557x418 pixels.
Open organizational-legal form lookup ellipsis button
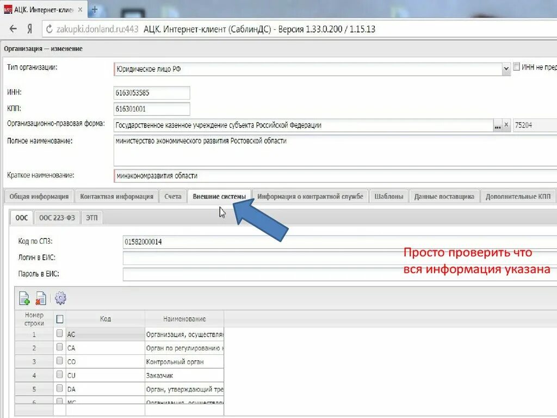click(498, 125)
